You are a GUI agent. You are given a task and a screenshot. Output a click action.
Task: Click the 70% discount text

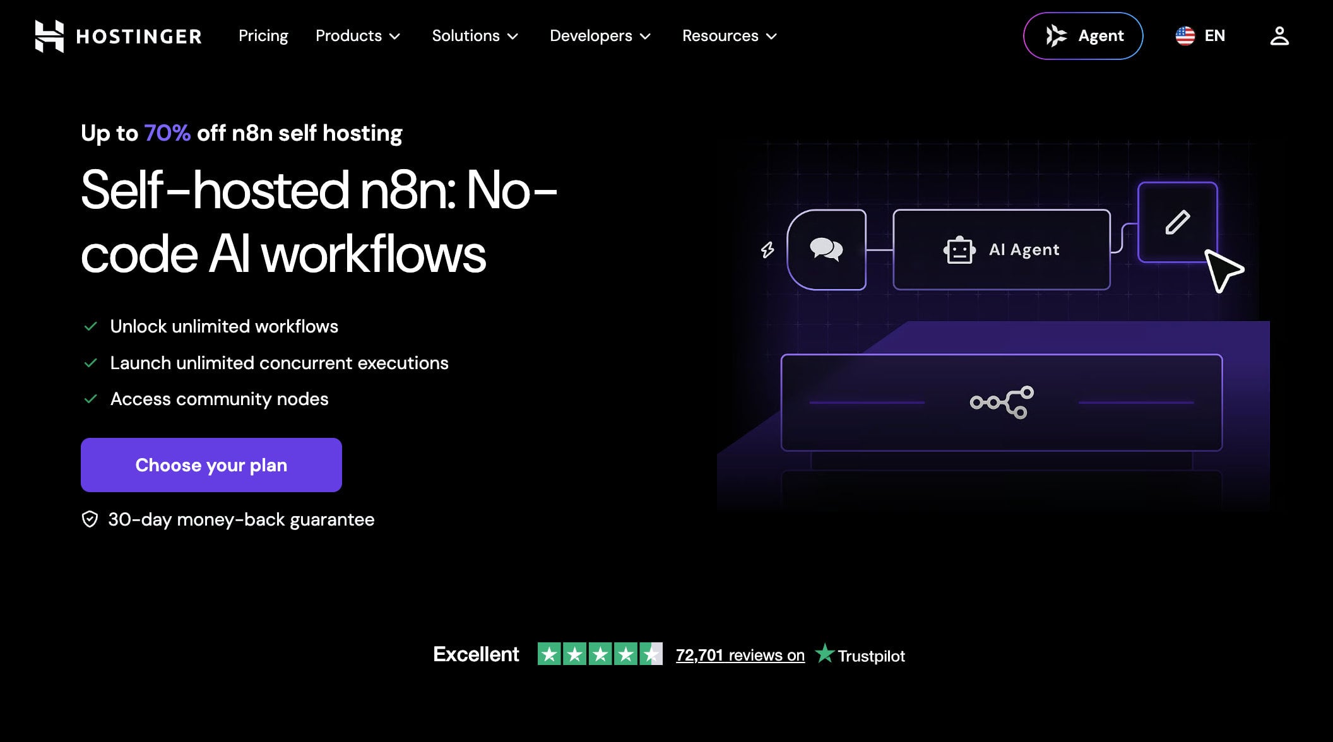pos(167,133)
